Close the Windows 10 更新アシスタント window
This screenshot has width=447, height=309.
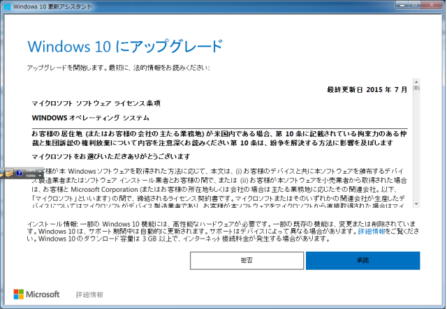432,5
